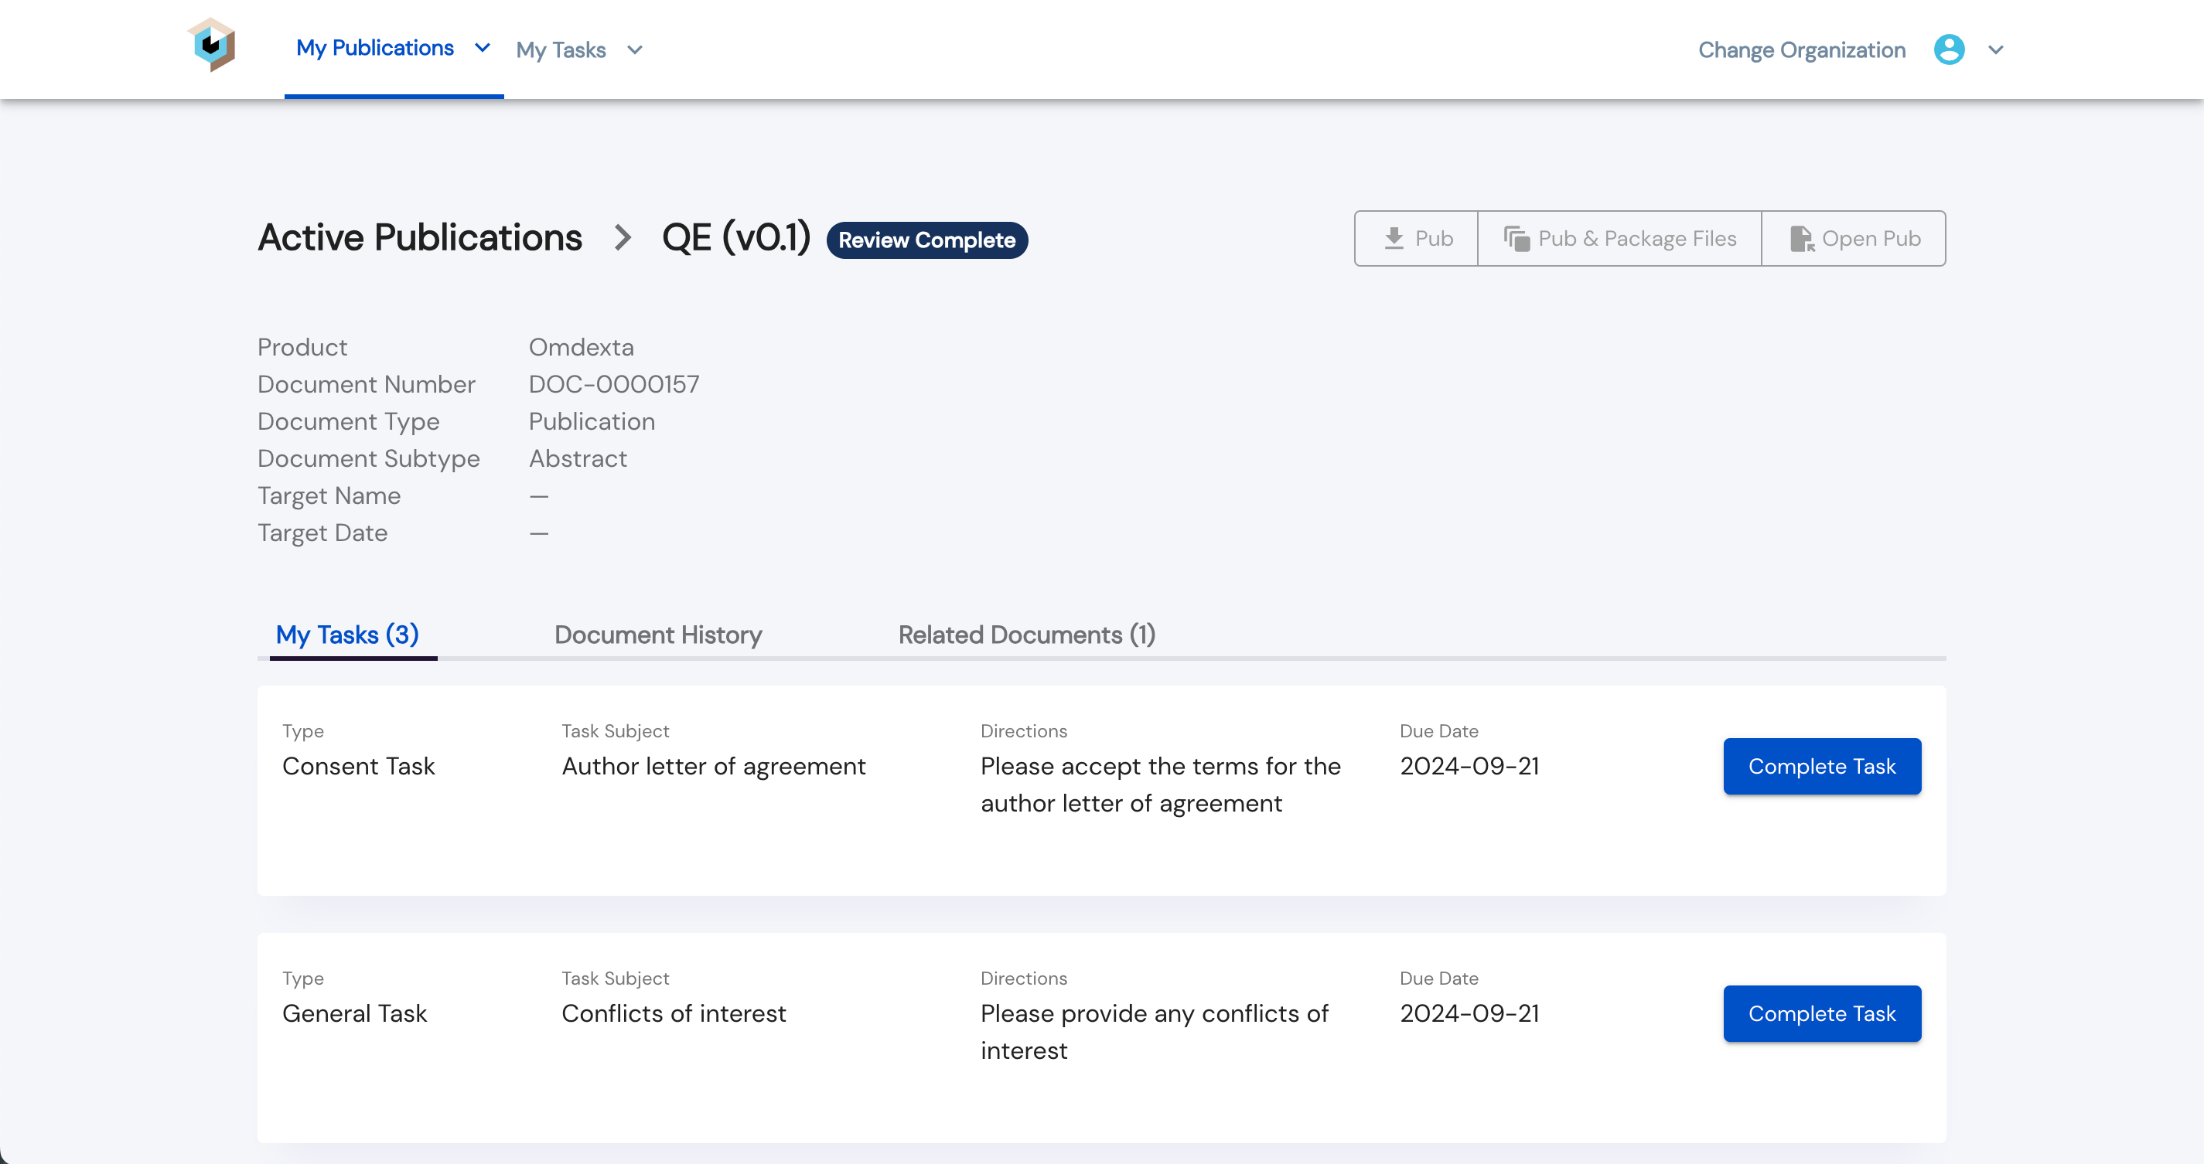
Task: Complete the Author letter of agreement task
Action: [x=1821, y=766]
